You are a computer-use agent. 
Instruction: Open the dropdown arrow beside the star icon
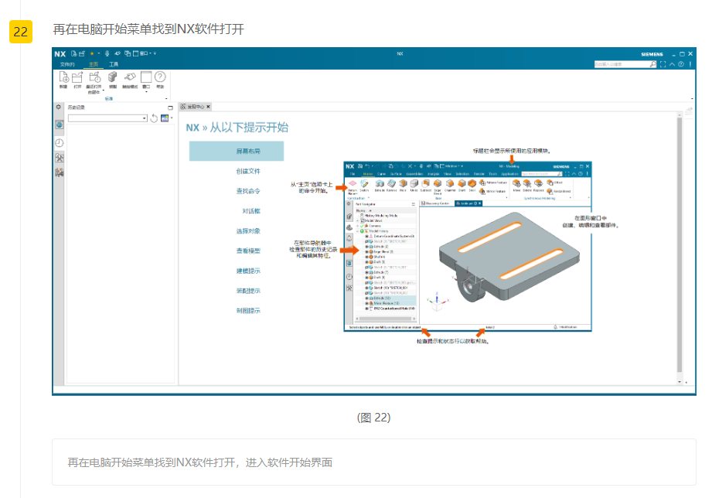pyautogui.click(x=98, y=53)
